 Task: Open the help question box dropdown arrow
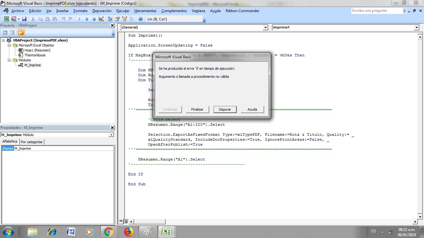point(404,11)
